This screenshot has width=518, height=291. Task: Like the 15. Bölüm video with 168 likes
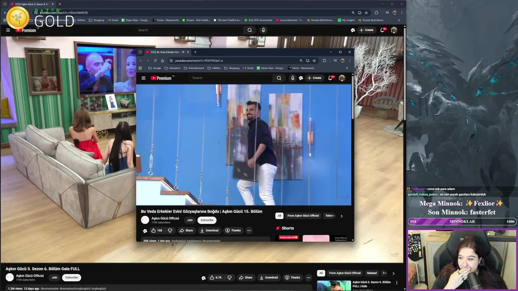coord(157,230)
